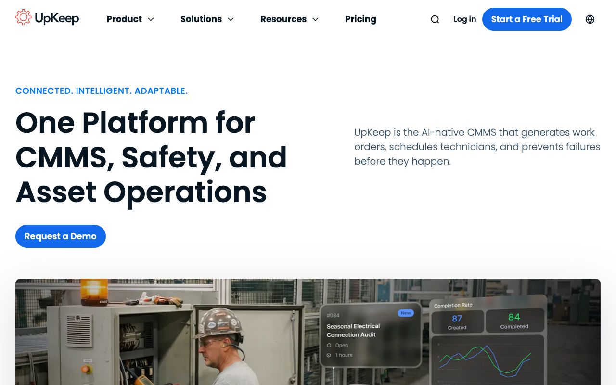This screenshot has width=616, height=385.
Task: Click the 87 Created stat tile
Action: pos(457,321)
